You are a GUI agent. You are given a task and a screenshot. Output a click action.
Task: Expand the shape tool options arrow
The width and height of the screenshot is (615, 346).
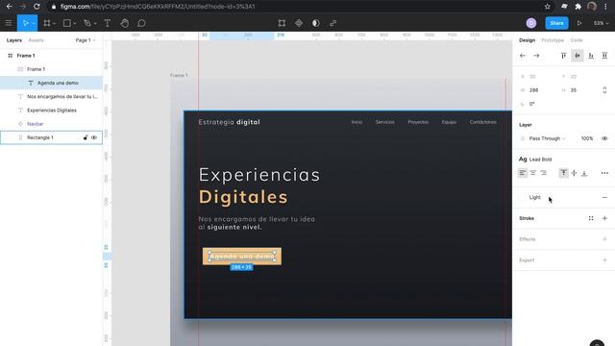point(75,23)
